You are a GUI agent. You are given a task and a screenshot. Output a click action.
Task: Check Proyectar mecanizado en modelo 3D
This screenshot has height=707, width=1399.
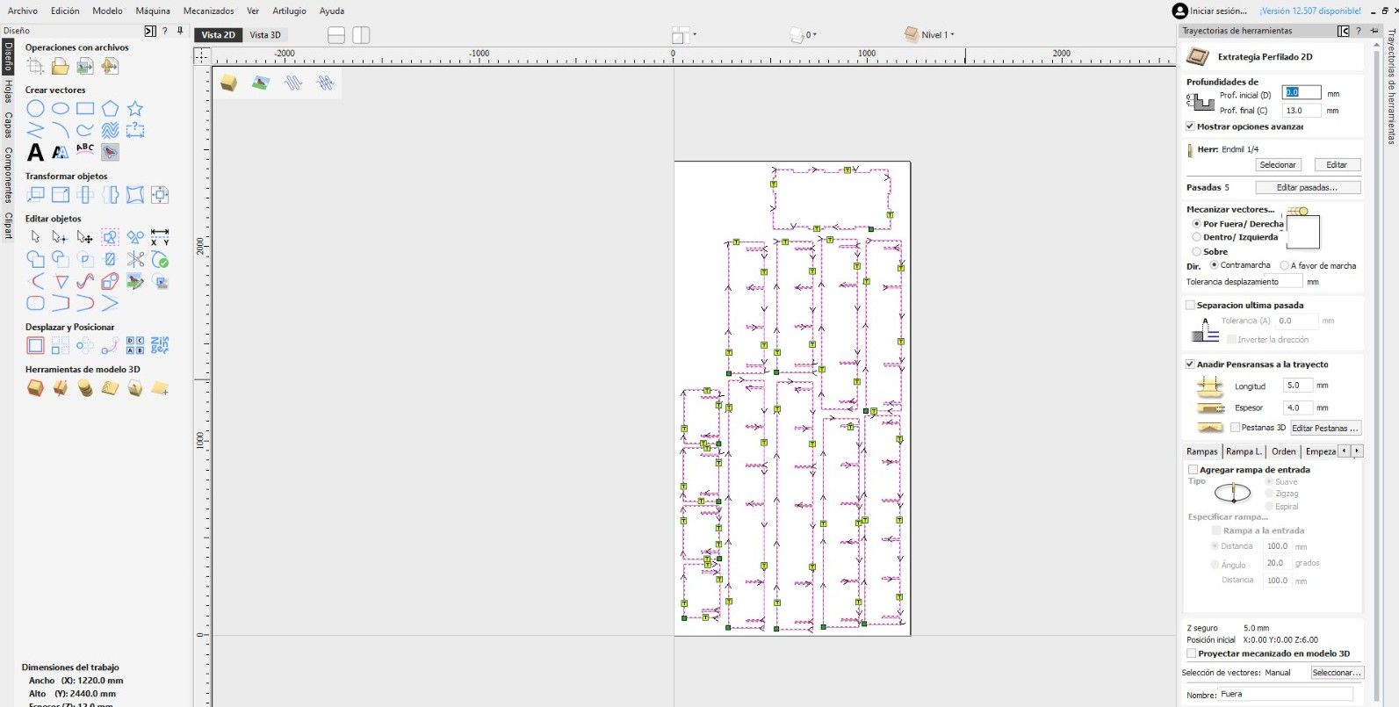click(x=1191, y=653)
